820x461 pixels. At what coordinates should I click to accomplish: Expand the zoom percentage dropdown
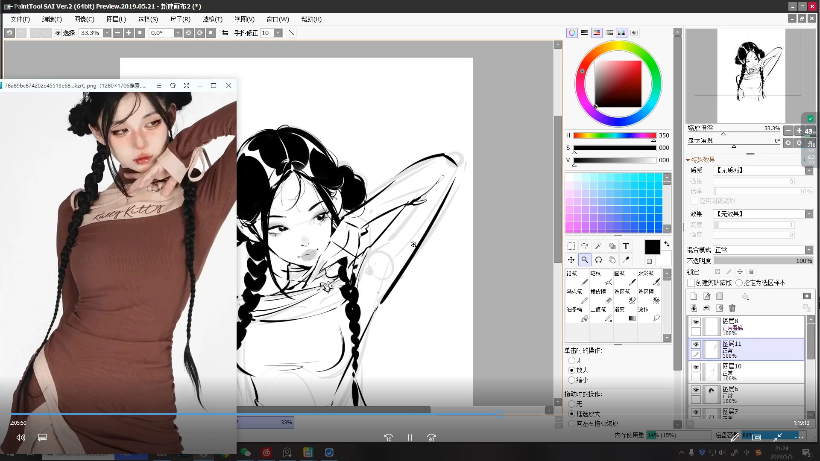107,33
